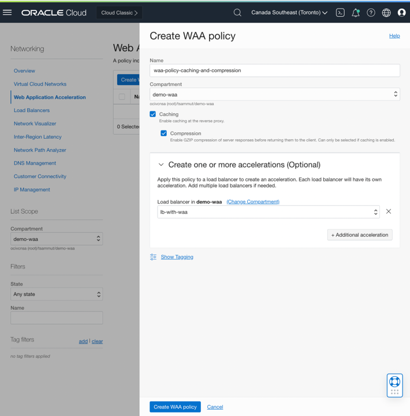Open the Compartment dropdown in the policy form
The image size is (410, 416).
click(x=275, y=94)
